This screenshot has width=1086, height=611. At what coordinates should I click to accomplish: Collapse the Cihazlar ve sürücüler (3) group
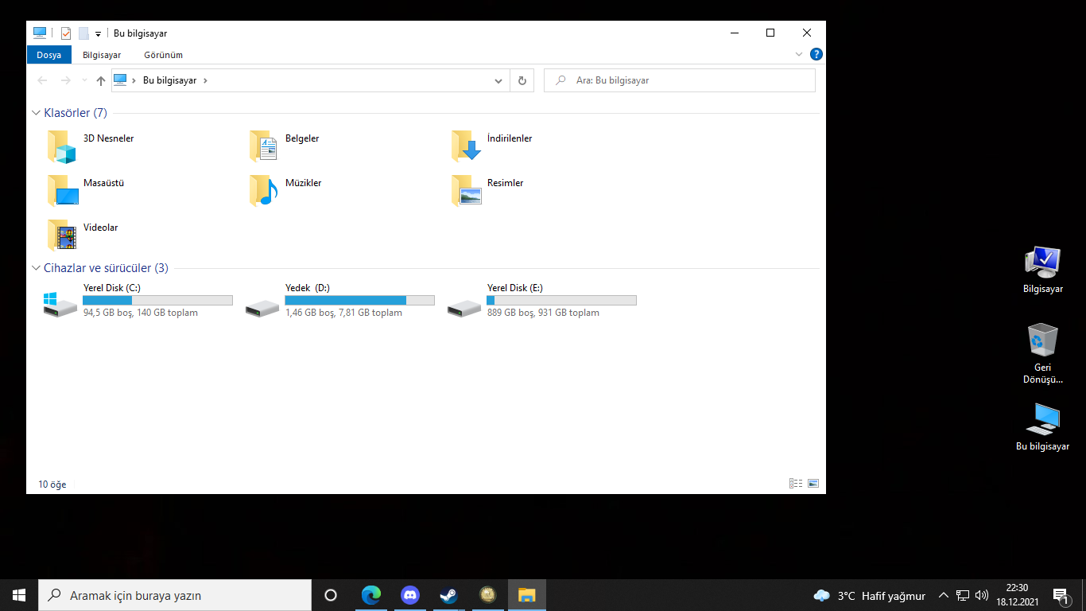[x=36, y=268]
